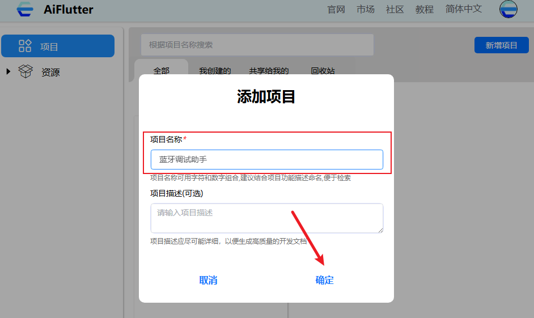Click the 项目 grid icon in sidebar

pos(25,45)
